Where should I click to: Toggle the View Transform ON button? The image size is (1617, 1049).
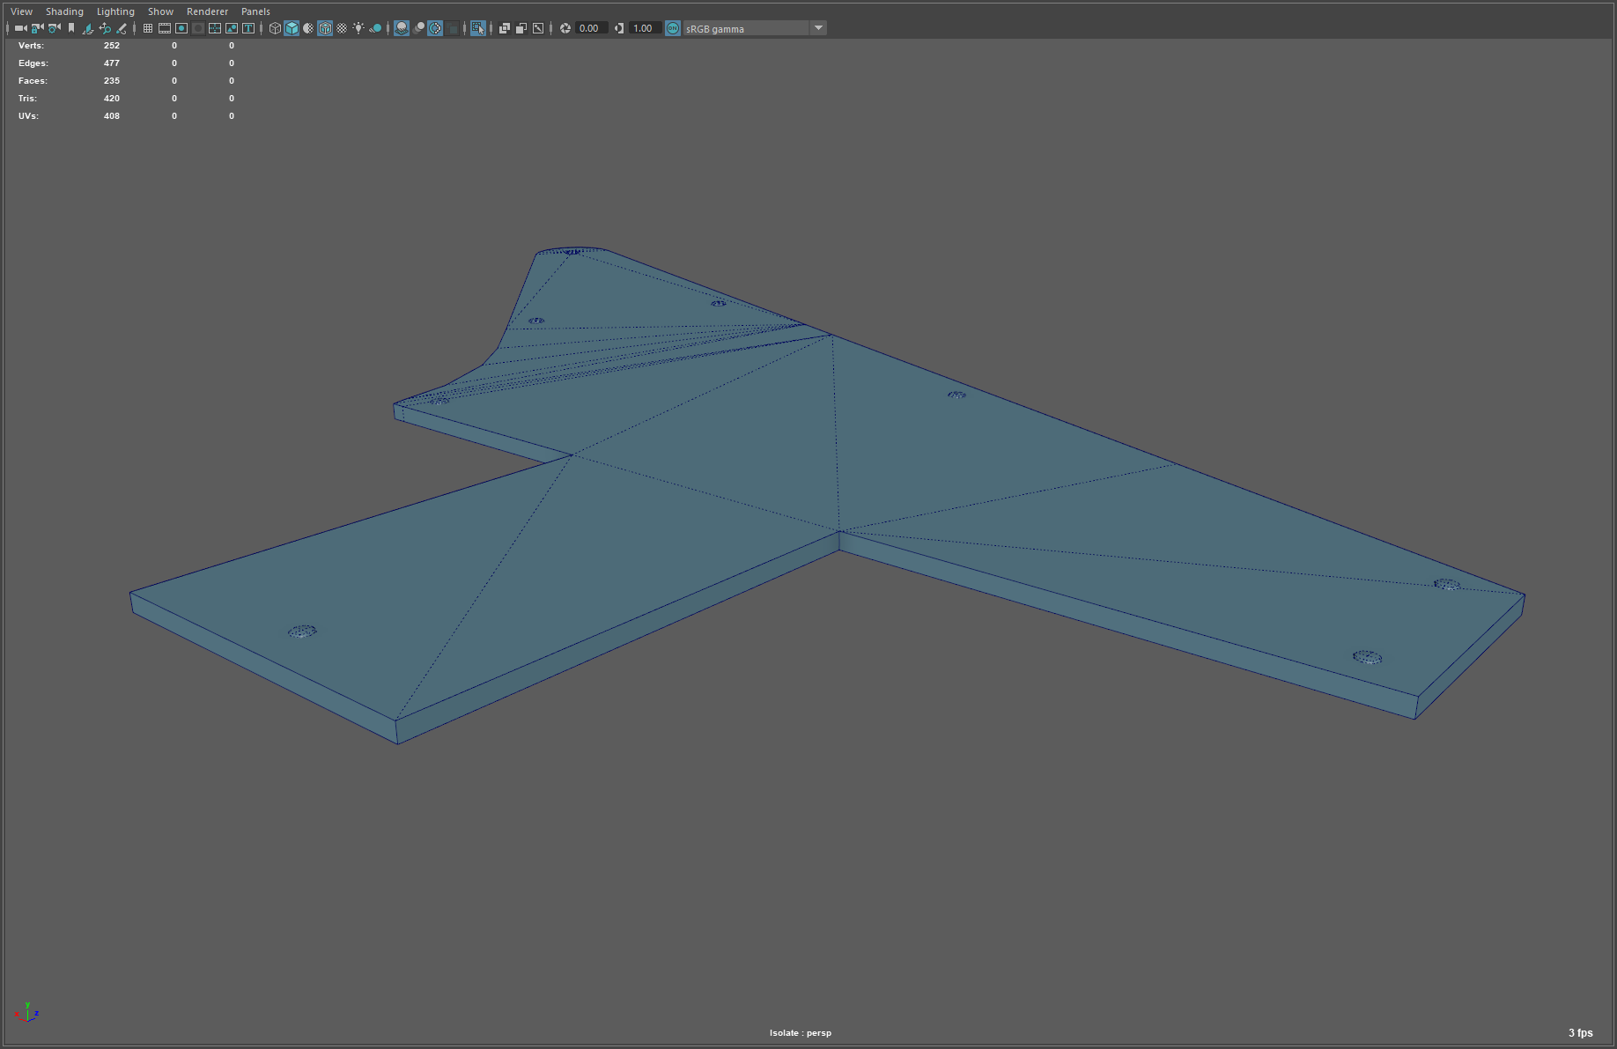point(673,28)
